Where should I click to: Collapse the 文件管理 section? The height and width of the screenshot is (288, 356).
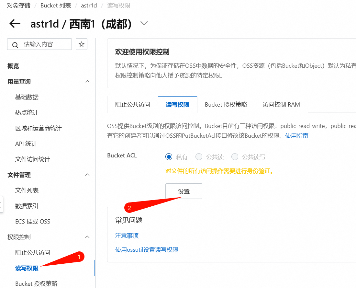point(87,175)
